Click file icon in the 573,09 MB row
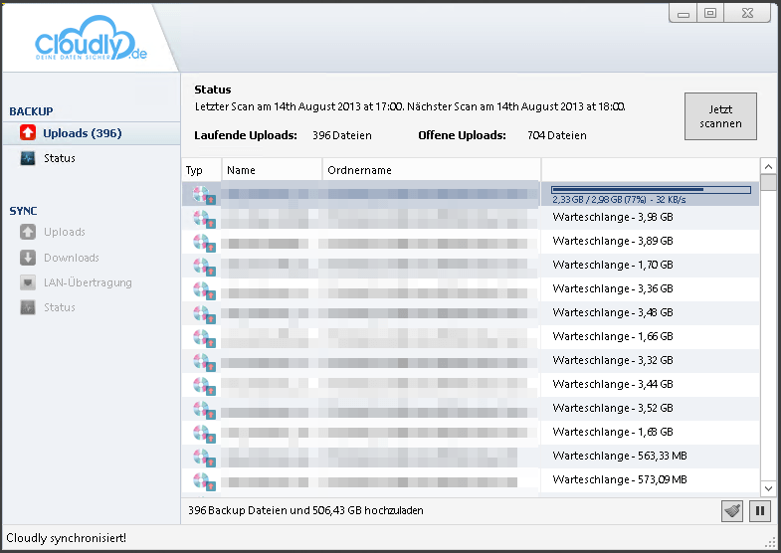The image size is (781, 553). pyautogui.click(x=204, y=481)
